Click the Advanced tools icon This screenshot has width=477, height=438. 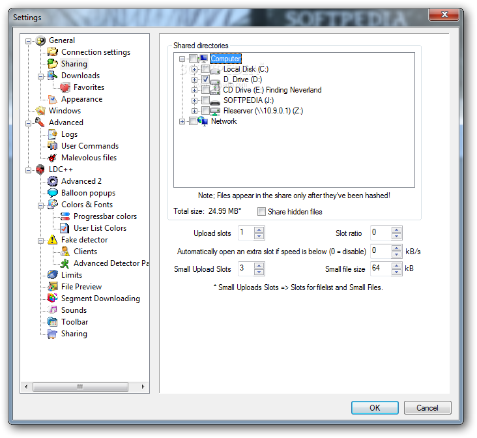pos(40,123)
